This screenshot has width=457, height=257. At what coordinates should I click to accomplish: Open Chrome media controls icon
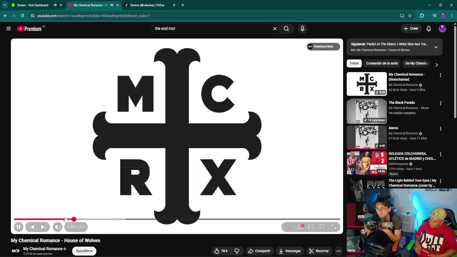(x=435, y=16)
